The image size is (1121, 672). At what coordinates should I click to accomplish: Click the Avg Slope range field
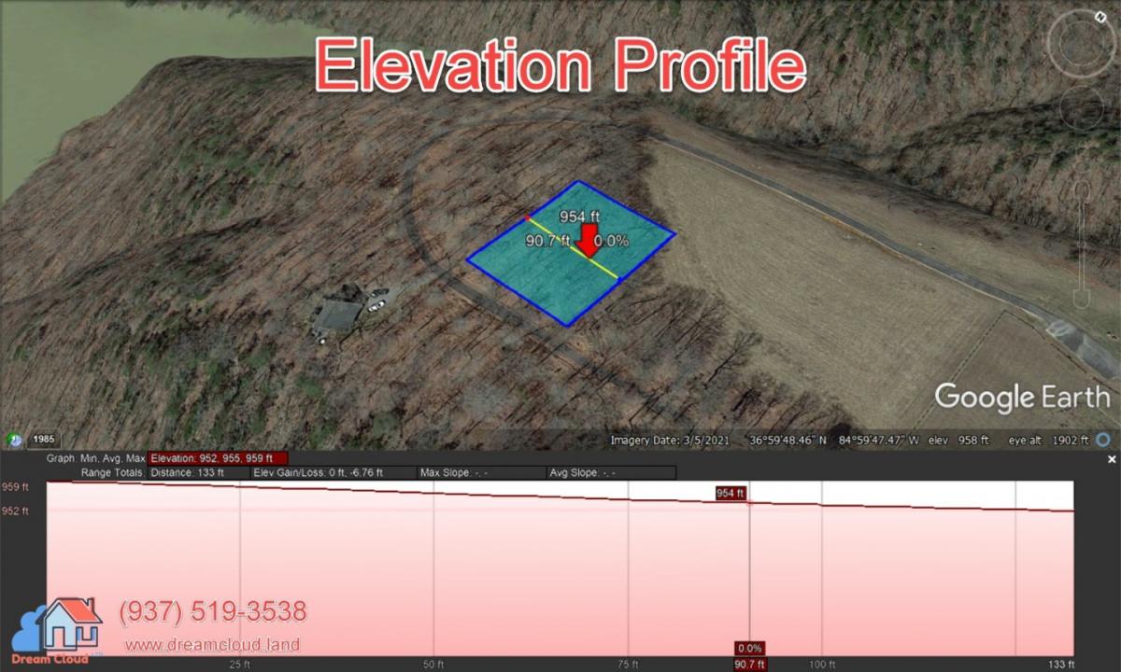[x=610, y=473]
